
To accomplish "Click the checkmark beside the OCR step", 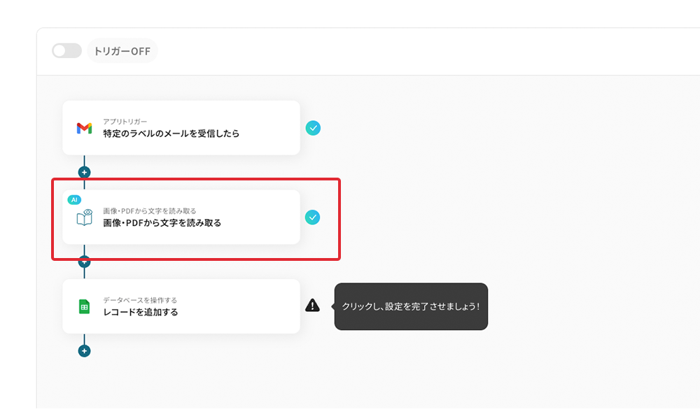I will pyautogui.click(x=312, y=217).
